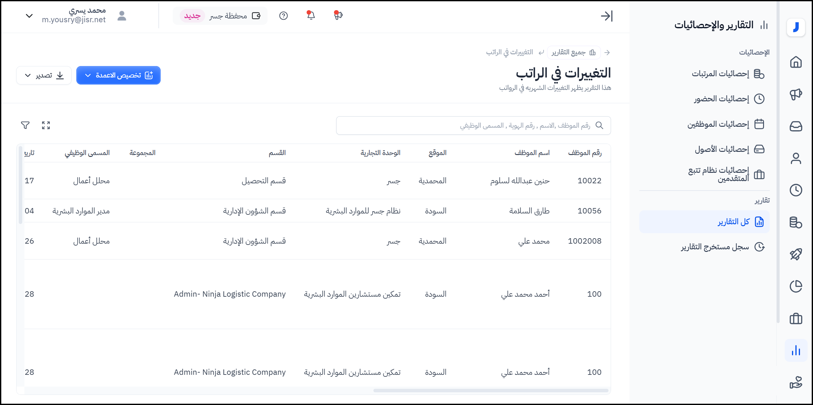The image size is (813, 405).
Task: Expand the user account menu chevron
Action: tap(29, 16)
